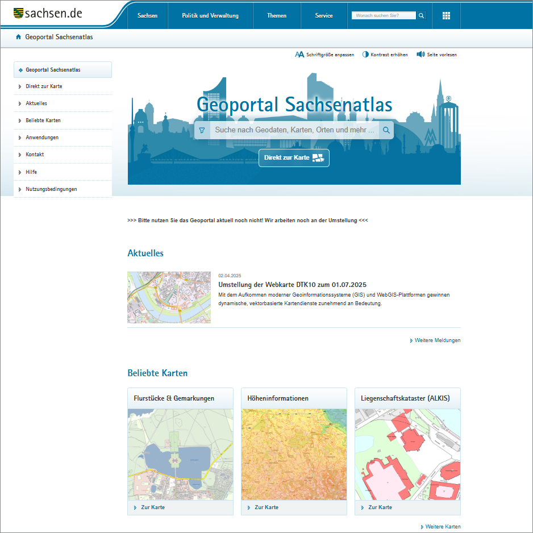Open 'Umstellung der Webkarte DTK10' headline
The width and height of the screenshot is (533, 533).
[x=292, y=285]
